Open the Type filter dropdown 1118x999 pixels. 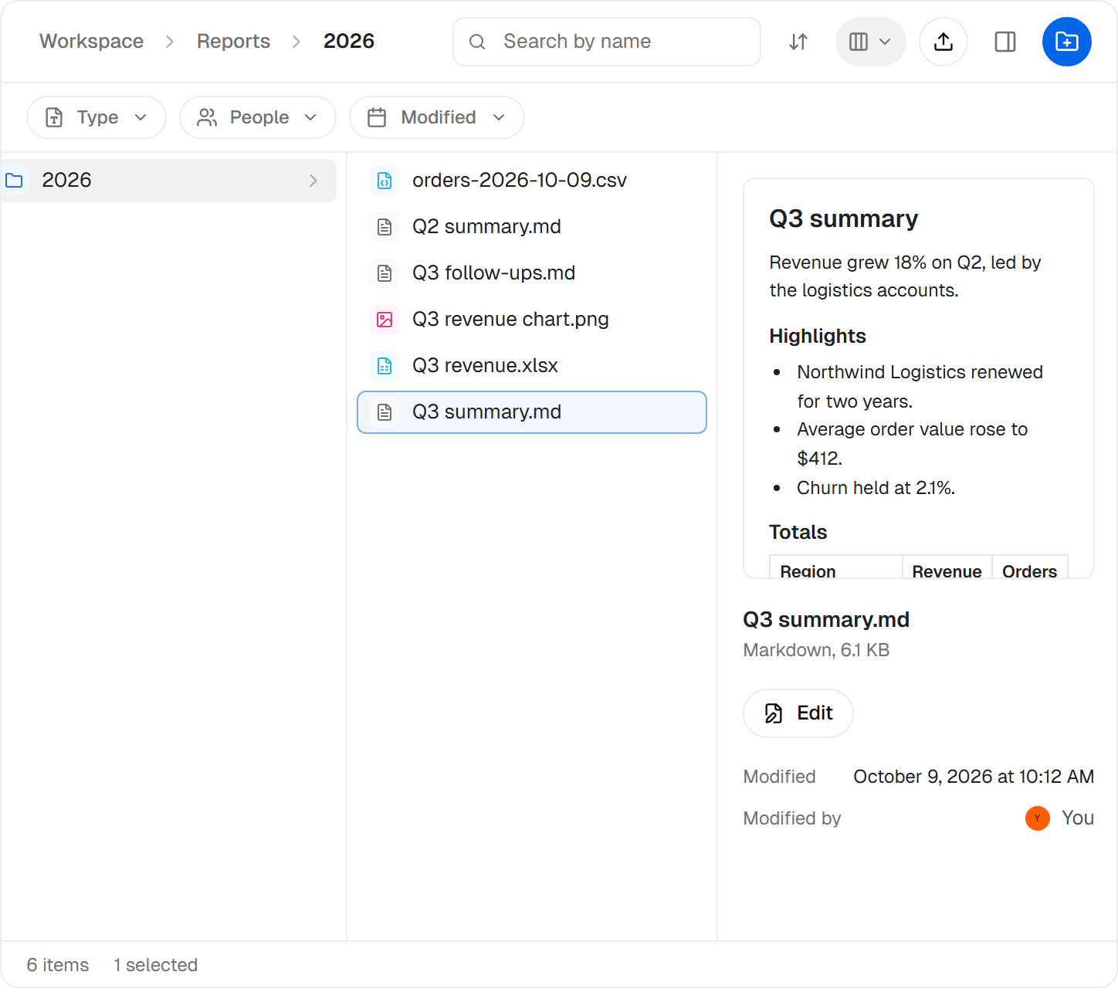97,117
